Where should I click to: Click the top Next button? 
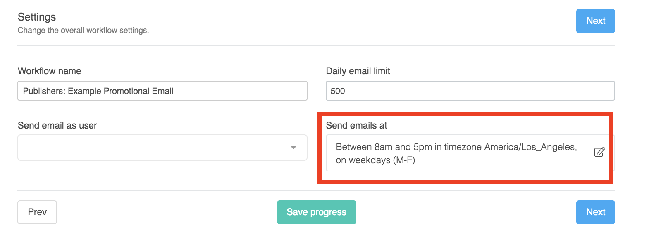point(595,21)
